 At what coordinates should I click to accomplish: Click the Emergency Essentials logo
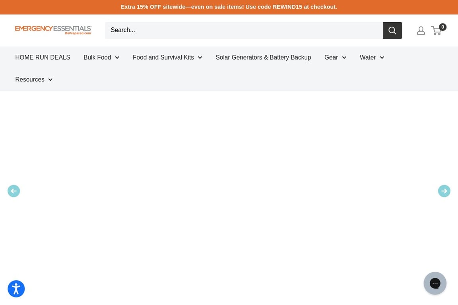click(53, 30)
